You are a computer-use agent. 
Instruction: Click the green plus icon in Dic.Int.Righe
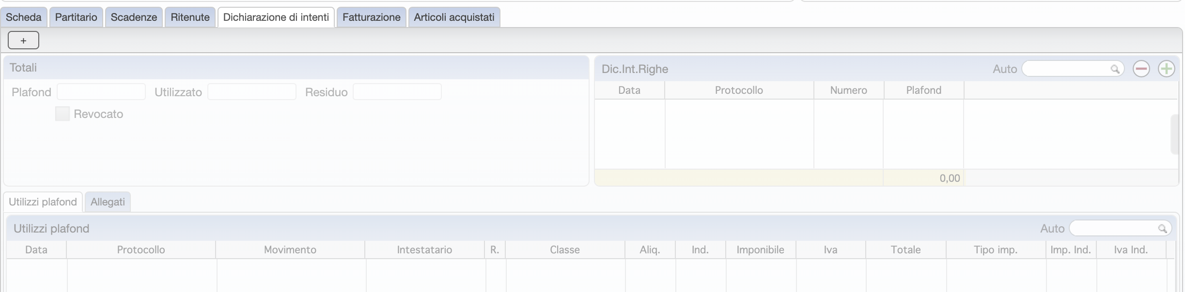pos(1167,69)
